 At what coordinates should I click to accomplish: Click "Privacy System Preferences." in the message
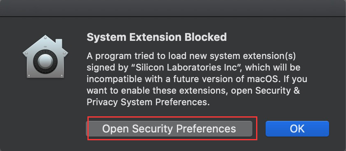(148, 102)
